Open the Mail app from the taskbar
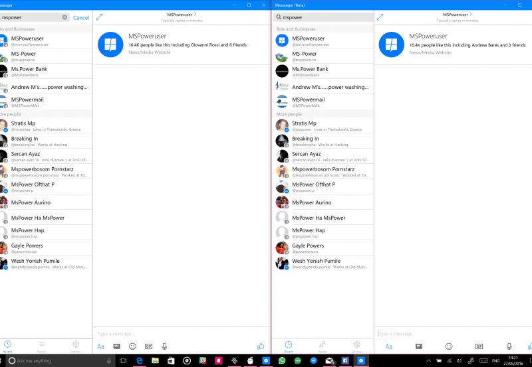Screen dimensions: 532x367 pos(329,360)
